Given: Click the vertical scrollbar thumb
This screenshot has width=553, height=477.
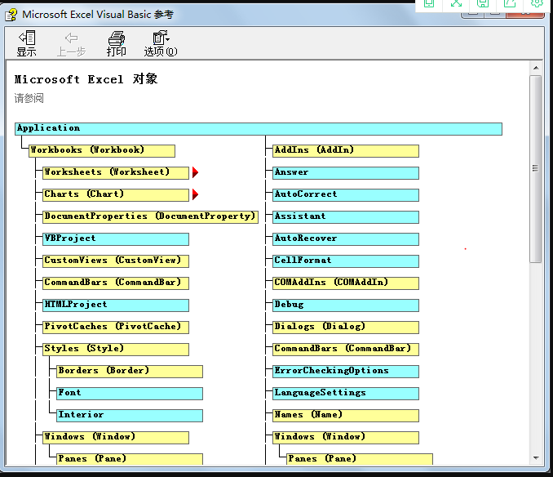Looking at the screenshot, I should tap(536, 169).
